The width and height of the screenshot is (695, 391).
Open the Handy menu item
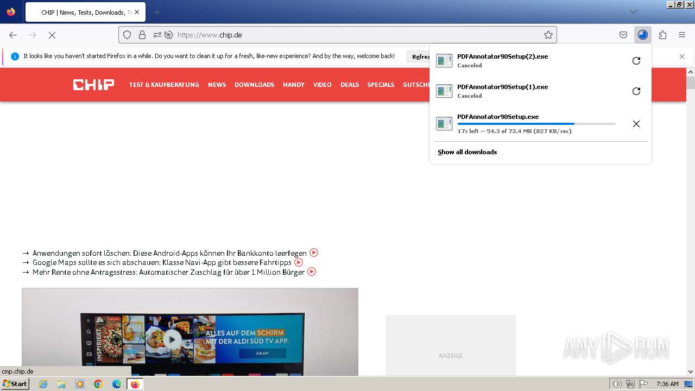[x=294, y=85]
